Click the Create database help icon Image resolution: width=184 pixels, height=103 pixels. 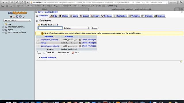(x=57, y=25)
